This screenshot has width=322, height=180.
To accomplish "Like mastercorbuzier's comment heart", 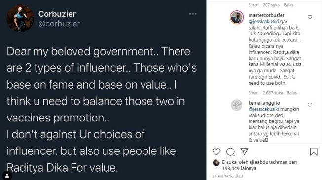I will coord(310,17).
